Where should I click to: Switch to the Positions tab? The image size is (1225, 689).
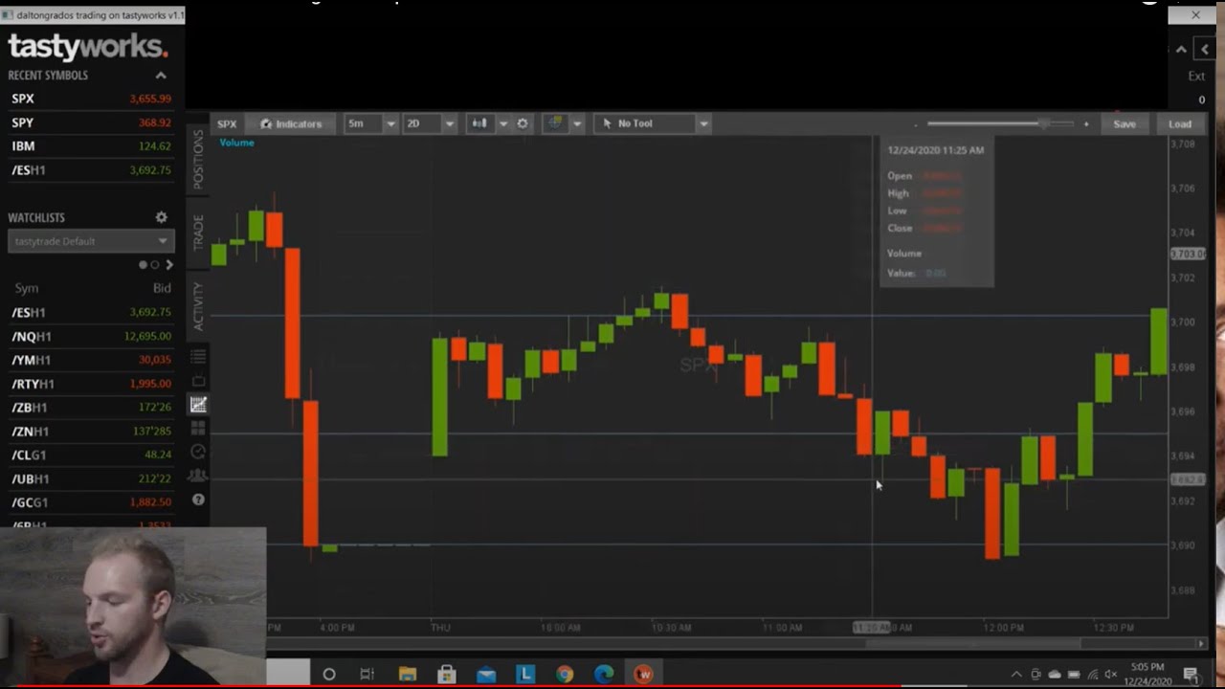[199, 159]
